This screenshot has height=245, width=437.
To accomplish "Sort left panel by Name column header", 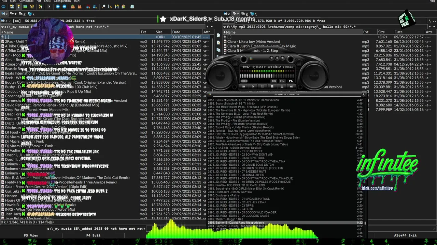I will click(x=70, y=32).
